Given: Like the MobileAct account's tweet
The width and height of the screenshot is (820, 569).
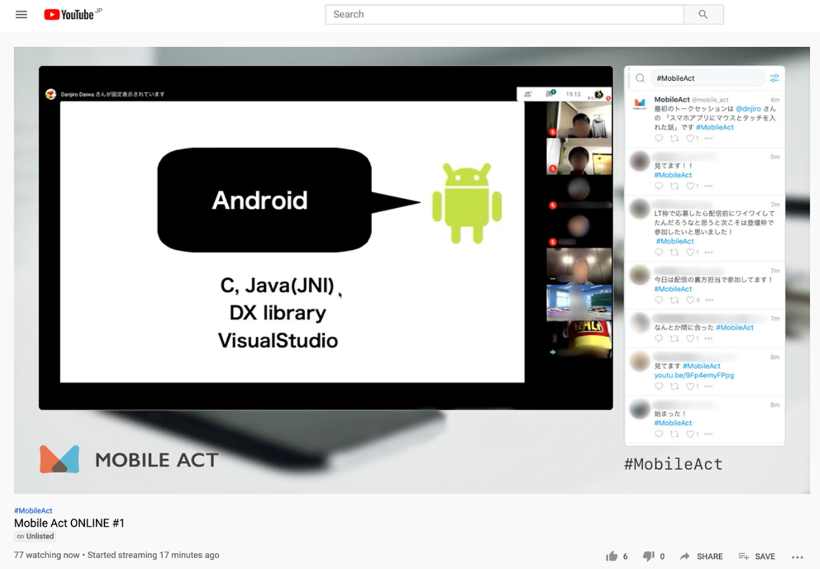Looking at the screenshot, I should point(690,138).
